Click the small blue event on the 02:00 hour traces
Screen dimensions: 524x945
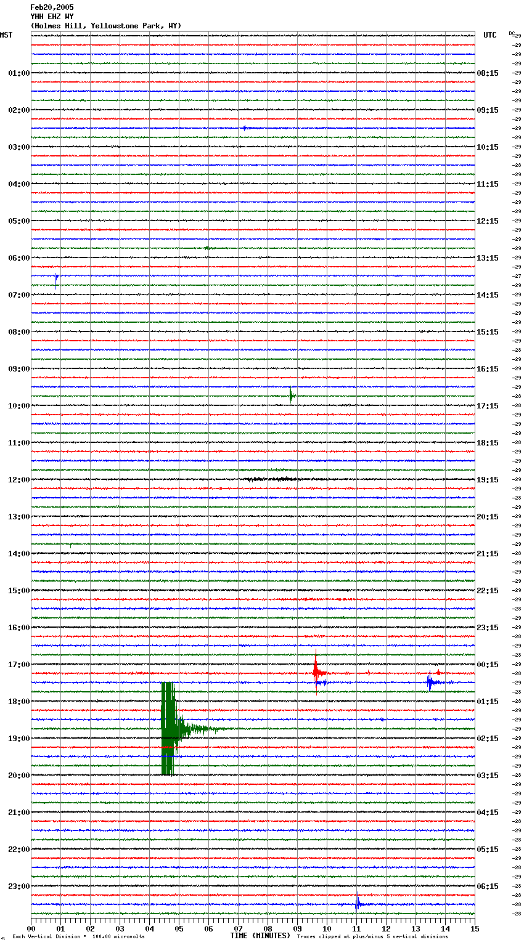click(245, 128)
